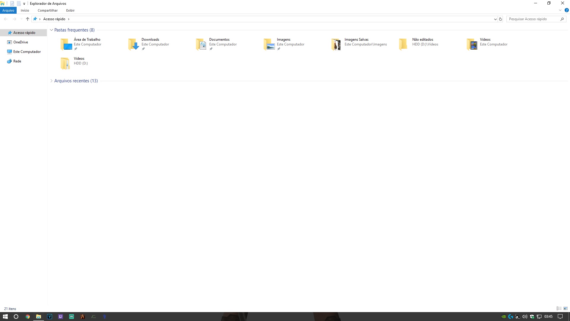Click the Imagens Salvas folder name

point(356,40)
